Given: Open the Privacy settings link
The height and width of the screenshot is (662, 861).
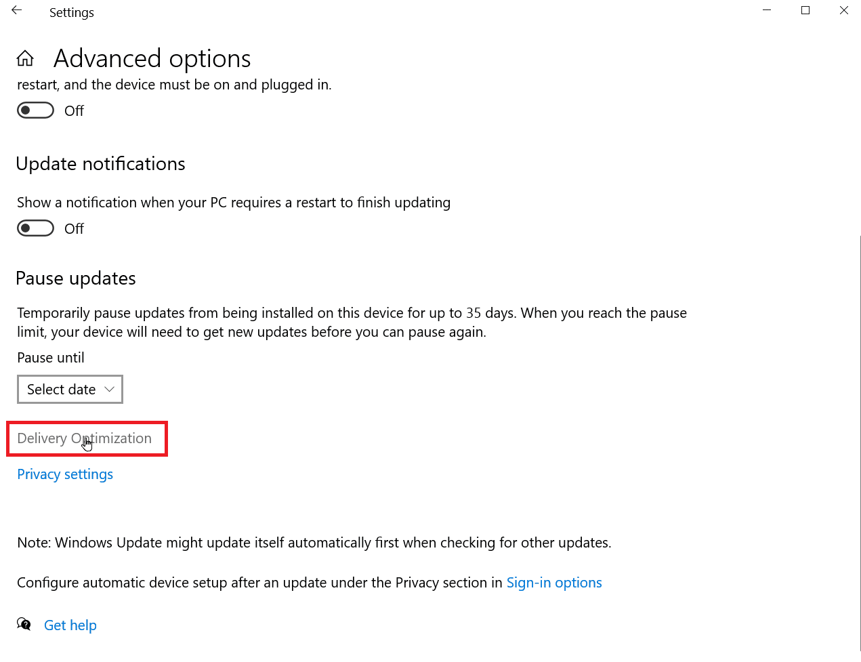Looking at the screenshot, I should 65,474.
